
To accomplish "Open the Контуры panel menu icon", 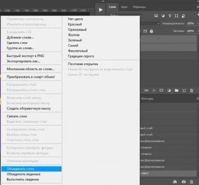I will [x=198, y=99].
